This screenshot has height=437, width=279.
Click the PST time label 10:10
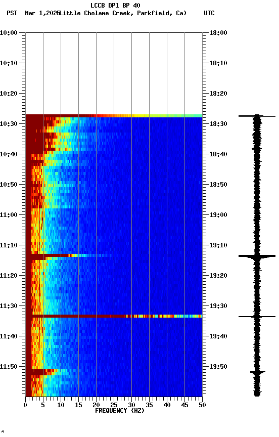[9, 63]
